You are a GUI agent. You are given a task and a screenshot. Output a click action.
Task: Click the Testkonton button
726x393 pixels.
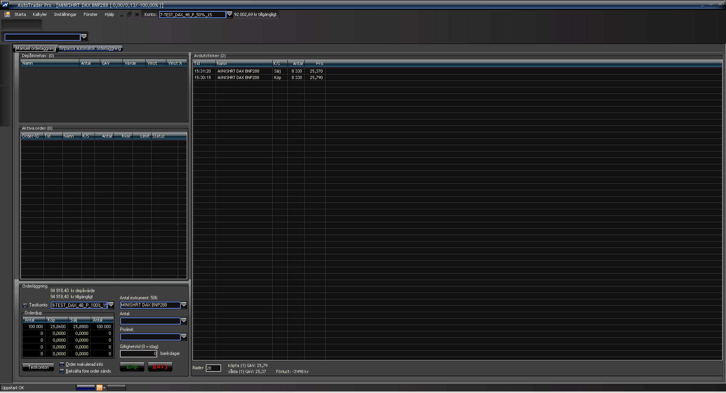(x=38, y=367)
